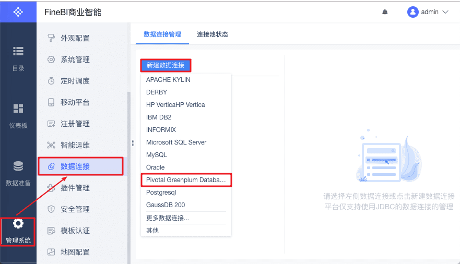Click the sidebar vertical scrollbar
This screenshot has height=264, width=460.
coord(128,177)
